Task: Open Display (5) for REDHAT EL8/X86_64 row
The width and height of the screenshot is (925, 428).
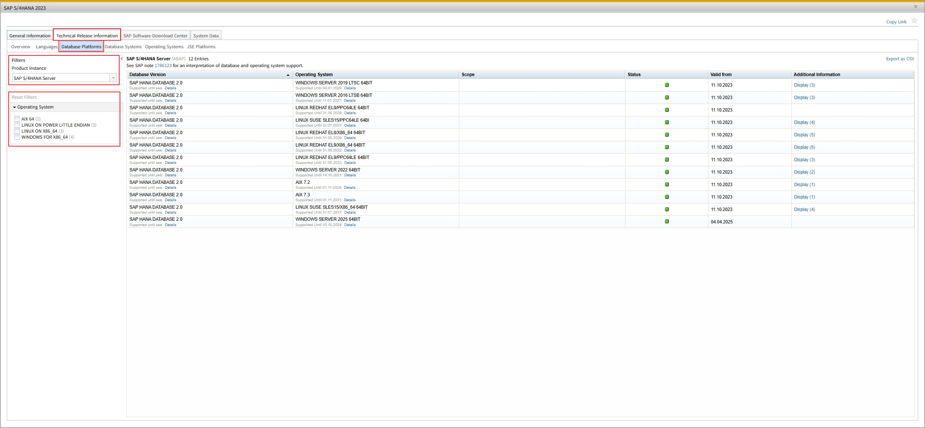Action: [x=804, y=135]
